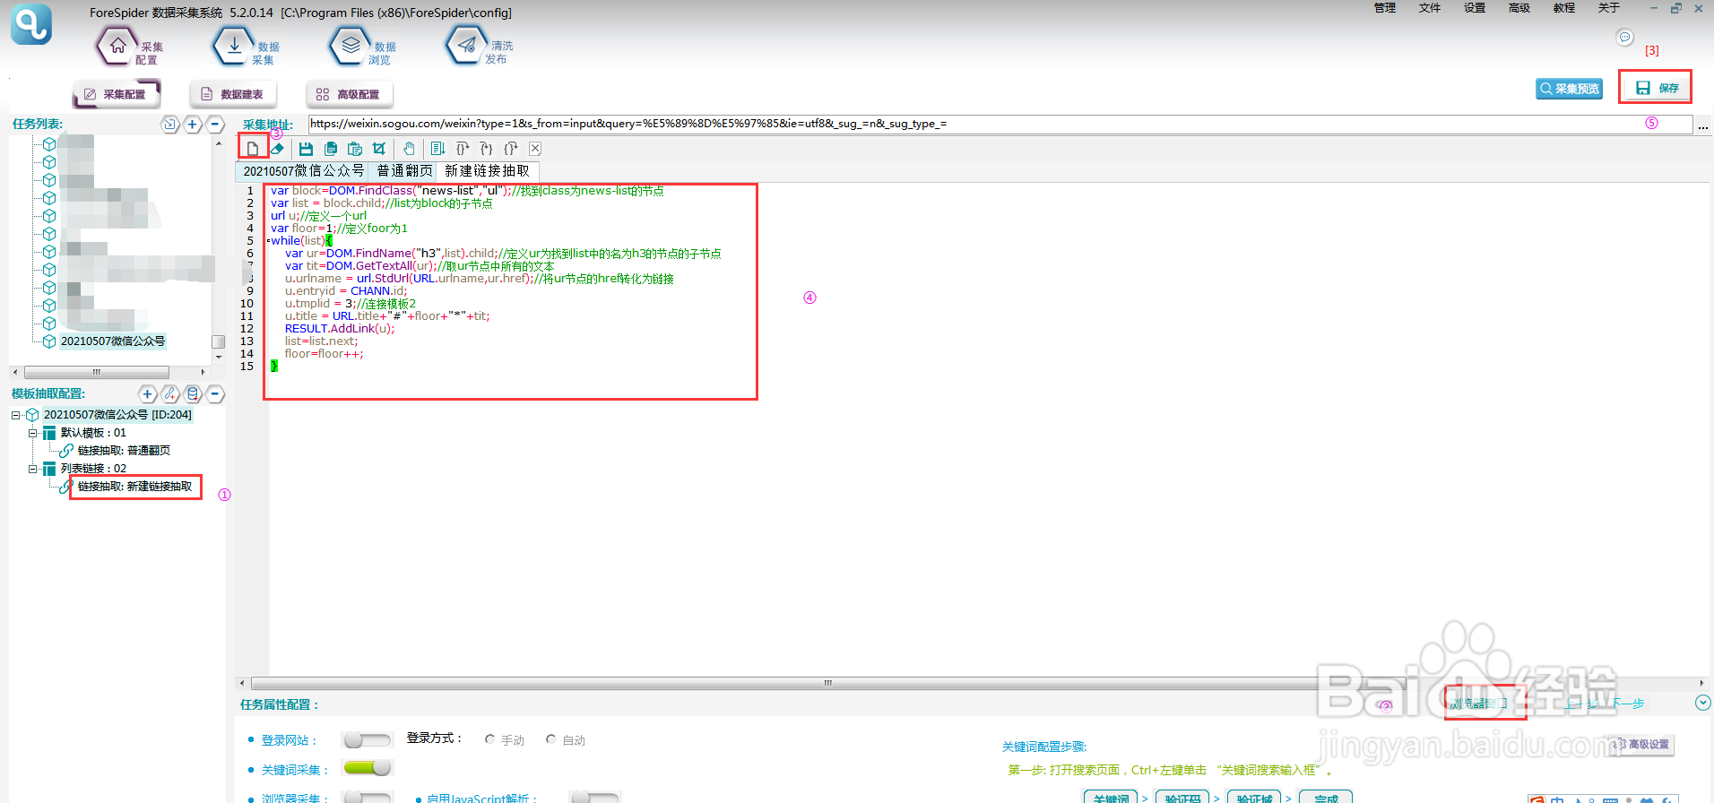Select 链接抽取: 普通翻页 tree item
Image resolution: width=1714 pixels, height=803 pixels.
[x=124, y=451]
